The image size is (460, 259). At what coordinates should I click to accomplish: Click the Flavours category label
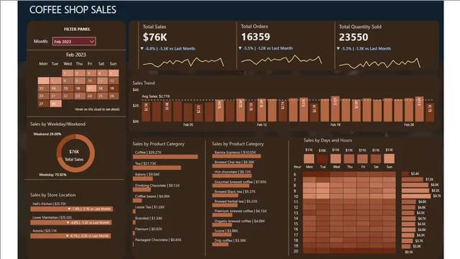click(149, 229)
